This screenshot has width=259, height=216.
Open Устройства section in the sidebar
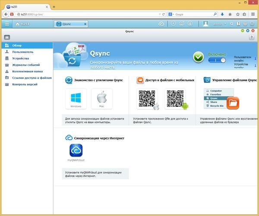(27, 58)
